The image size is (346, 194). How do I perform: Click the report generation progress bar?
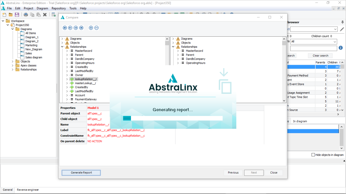[x=173, y=118]
